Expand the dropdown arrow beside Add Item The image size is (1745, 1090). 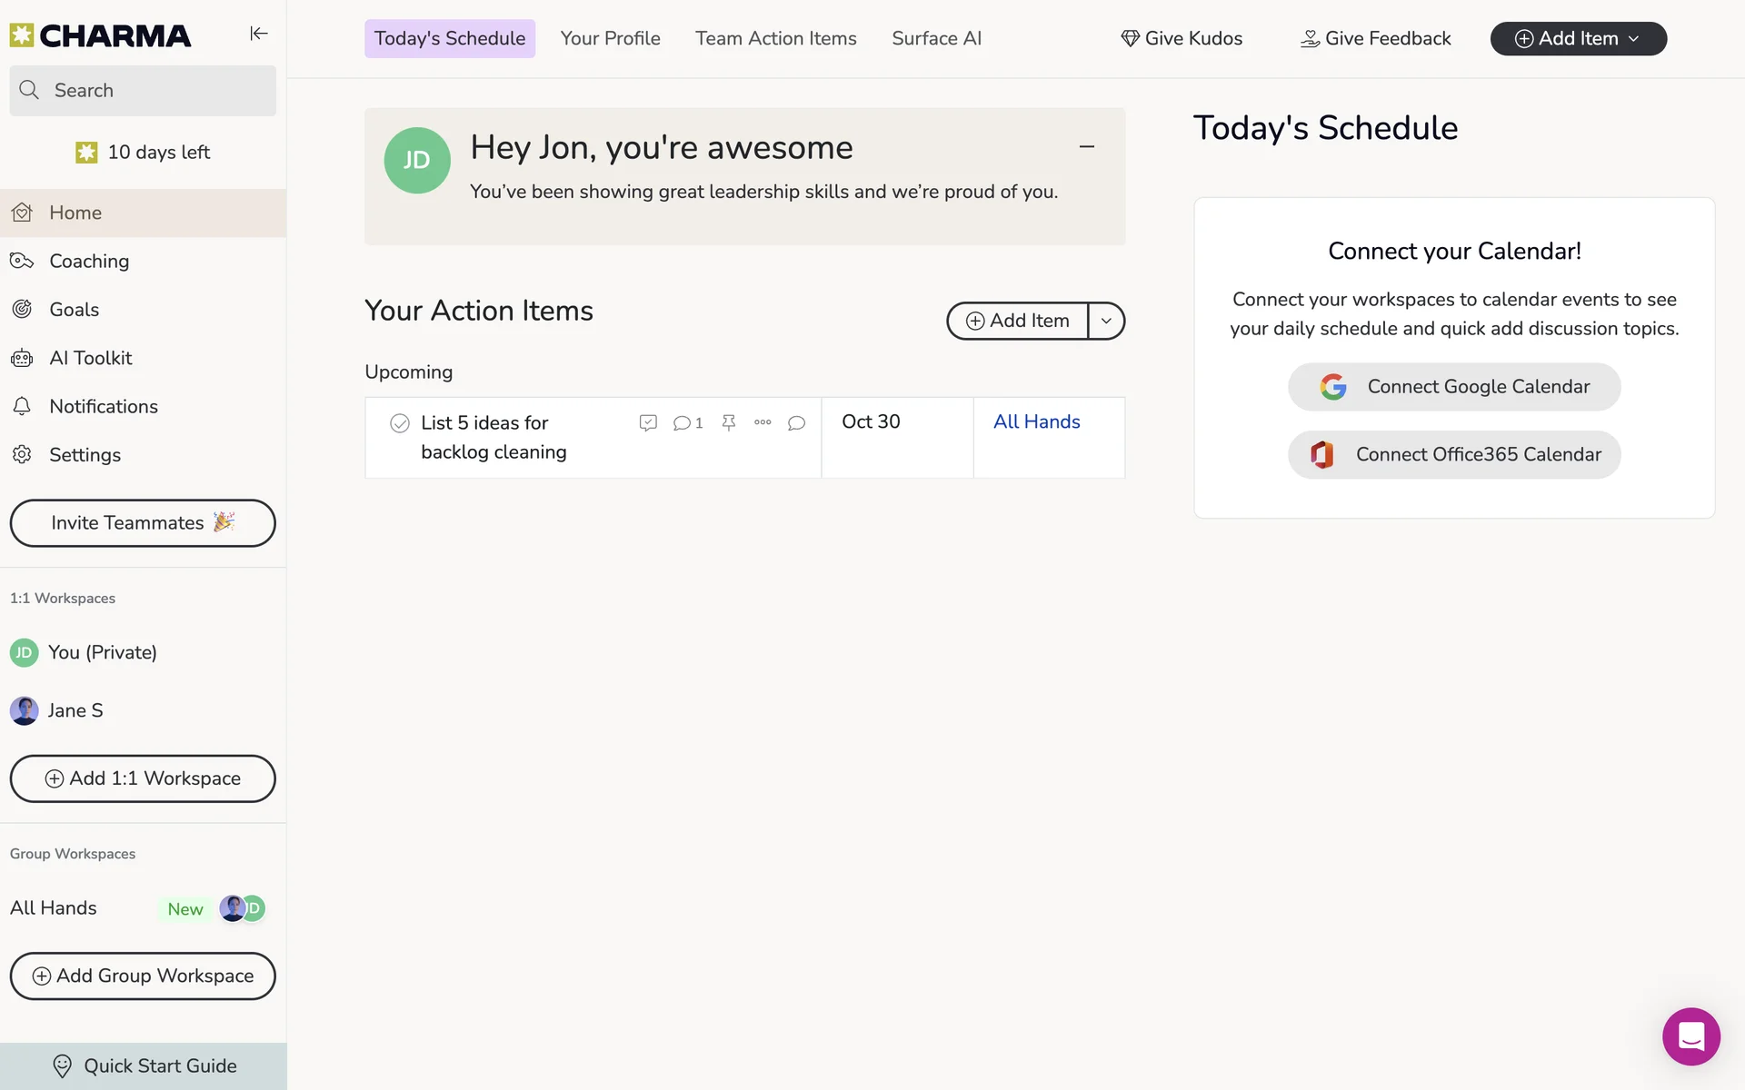point(1106,321)
